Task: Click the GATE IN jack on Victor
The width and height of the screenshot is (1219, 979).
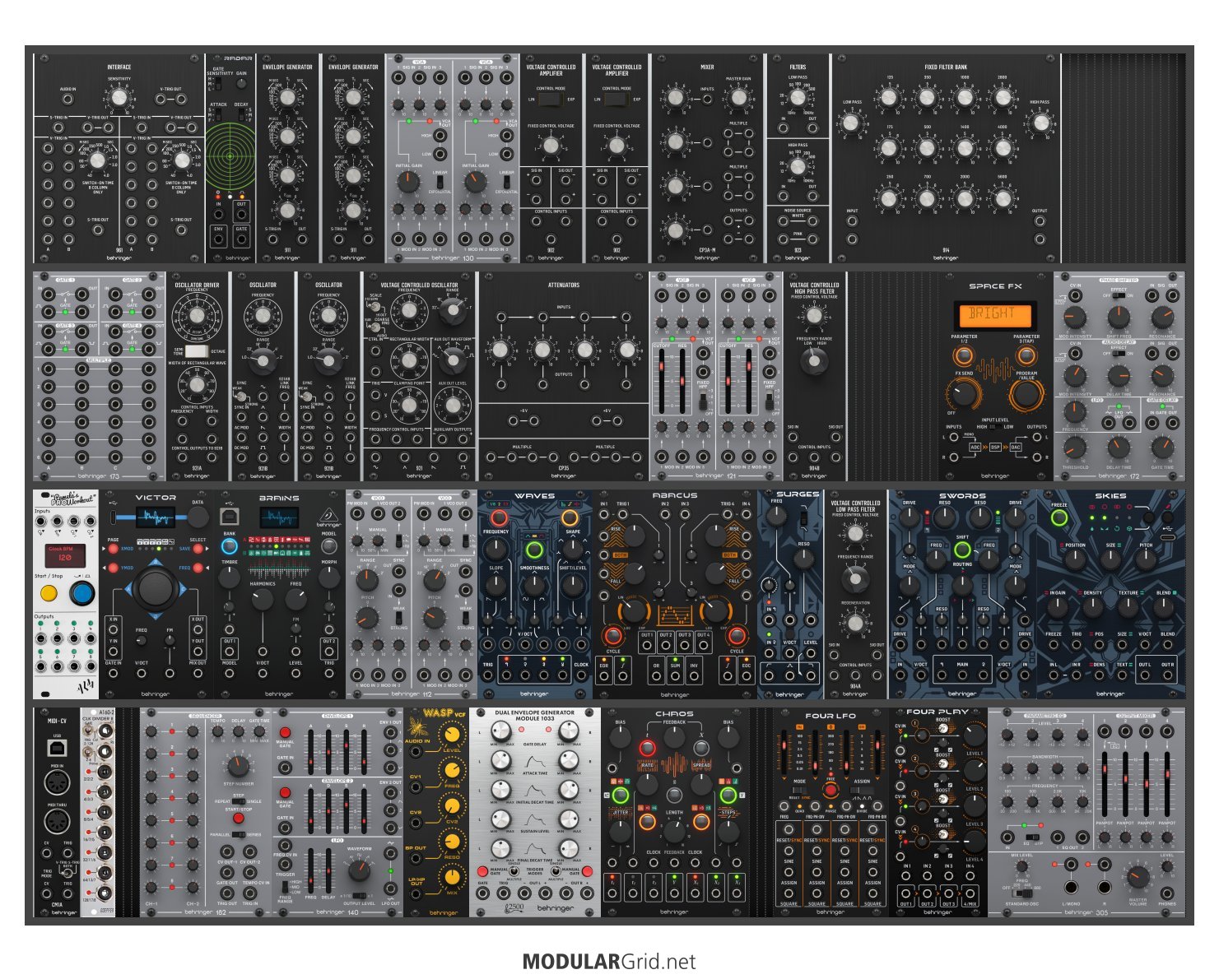Action: pos(113,673)
